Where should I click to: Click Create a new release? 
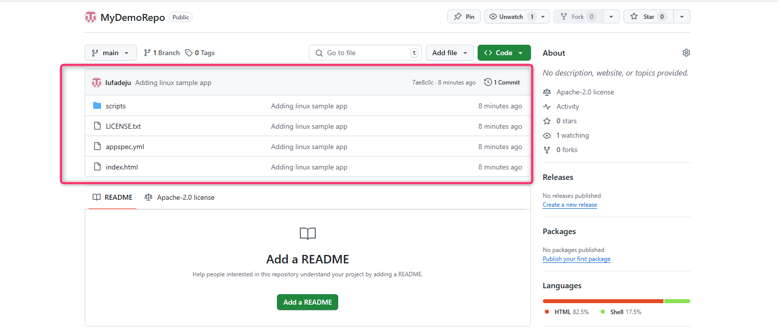570,205
